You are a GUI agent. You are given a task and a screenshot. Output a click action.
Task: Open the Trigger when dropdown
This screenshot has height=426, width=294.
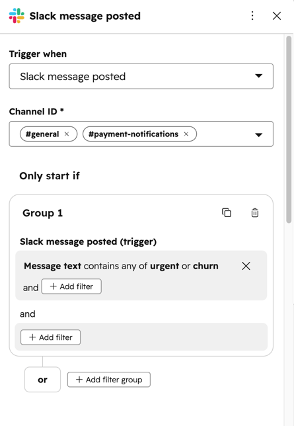[141, 76]
